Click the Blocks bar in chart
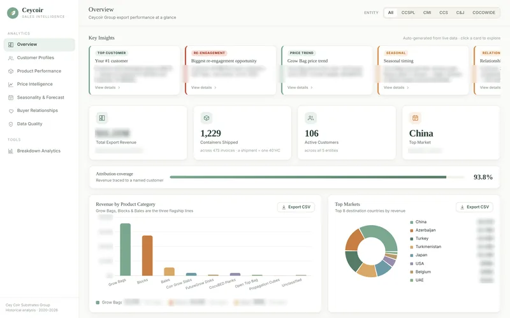 (147, 256)
